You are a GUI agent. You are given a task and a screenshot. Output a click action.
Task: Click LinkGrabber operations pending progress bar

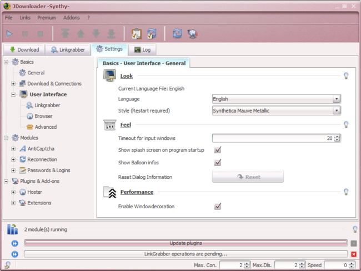coord(186,254)
